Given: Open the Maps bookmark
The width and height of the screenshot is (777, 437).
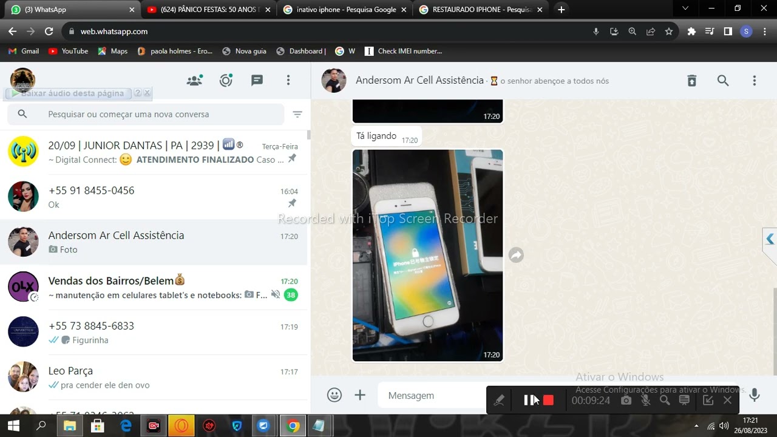Looking at the screenshot, I should [x=113, y=51].
